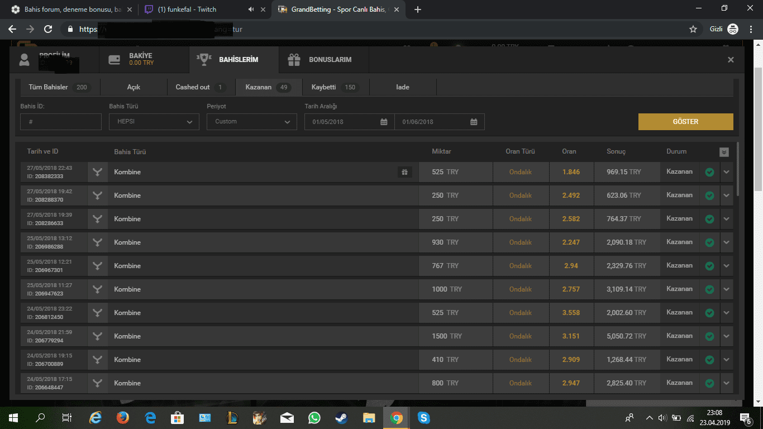Click gift bonus icon on bet 208382333
The width and height of the screenshot is (763, 429).
click(405, 172)
